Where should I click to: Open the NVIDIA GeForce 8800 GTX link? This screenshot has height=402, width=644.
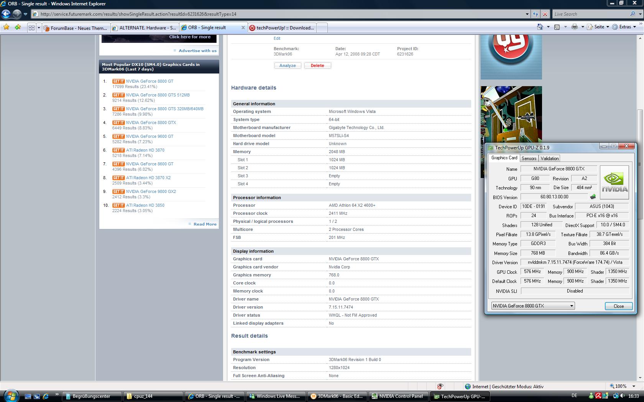(x=151, y=123)
